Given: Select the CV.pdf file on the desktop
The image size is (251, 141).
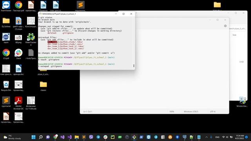Looking at the screenshot, I should pyautogui.click(x=6, y=54).
